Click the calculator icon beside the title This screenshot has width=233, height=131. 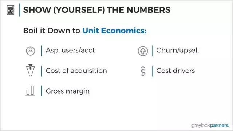(x=11, y=10)
